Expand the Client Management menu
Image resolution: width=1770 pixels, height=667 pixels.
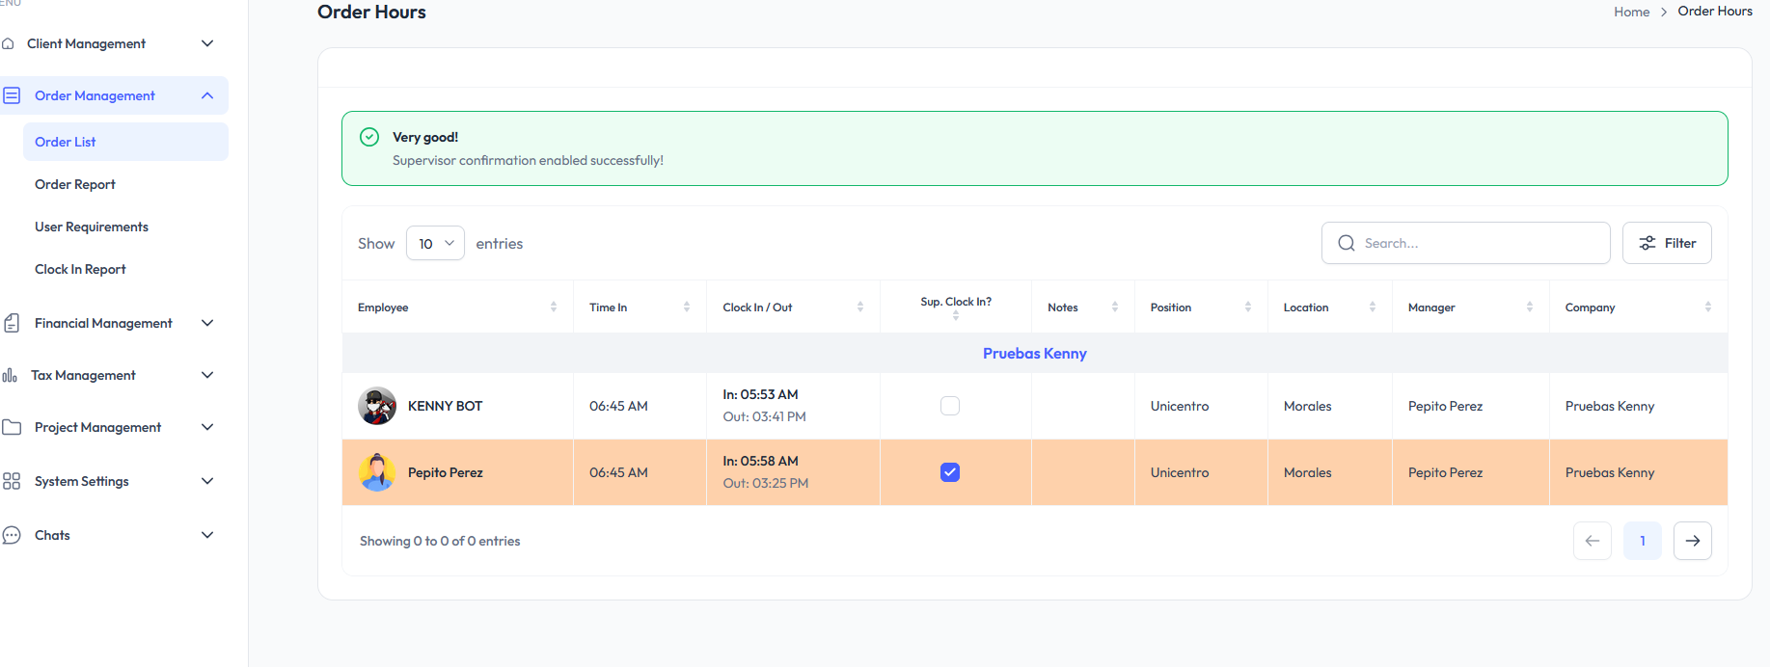207,43
